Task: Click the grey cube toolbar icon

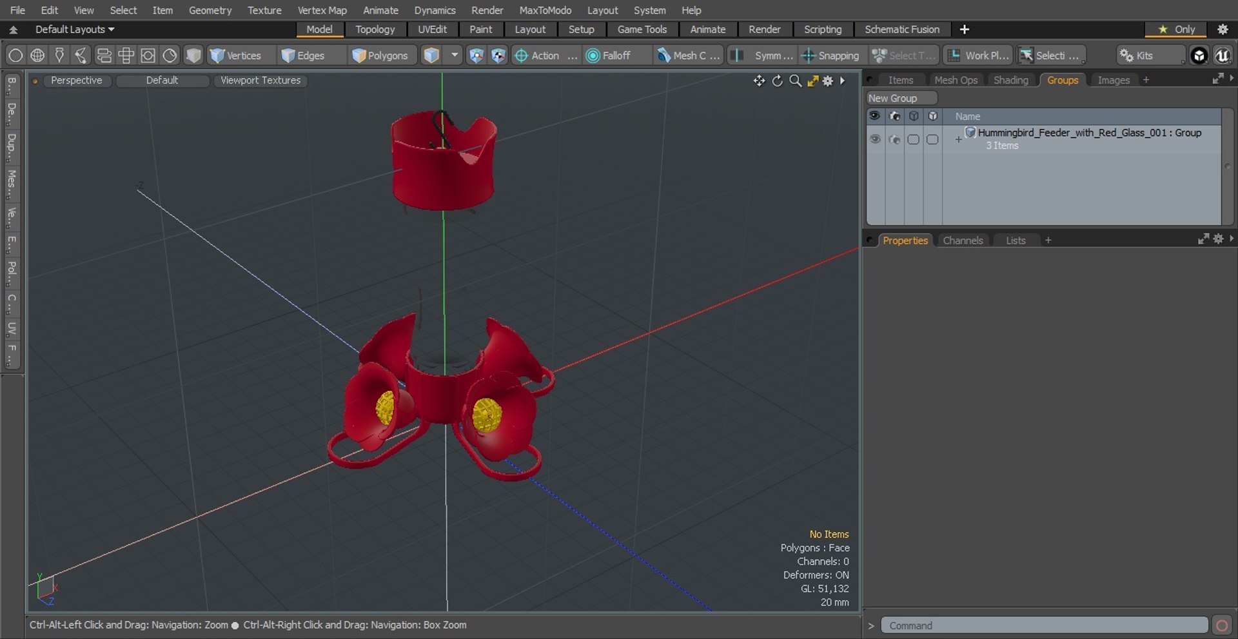Action: pos(193,55)
